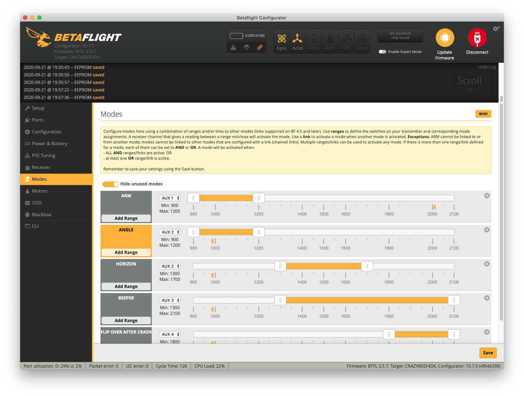524x396 pixels.
Task: Remove the HORIZON mode range X icon
Action: [x=487, y=264]
